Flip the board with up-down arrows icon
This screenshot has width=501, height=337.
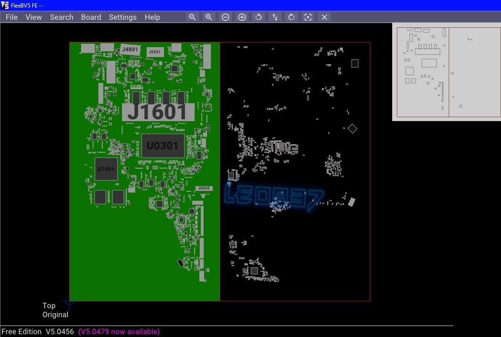(x=275, y=17)
